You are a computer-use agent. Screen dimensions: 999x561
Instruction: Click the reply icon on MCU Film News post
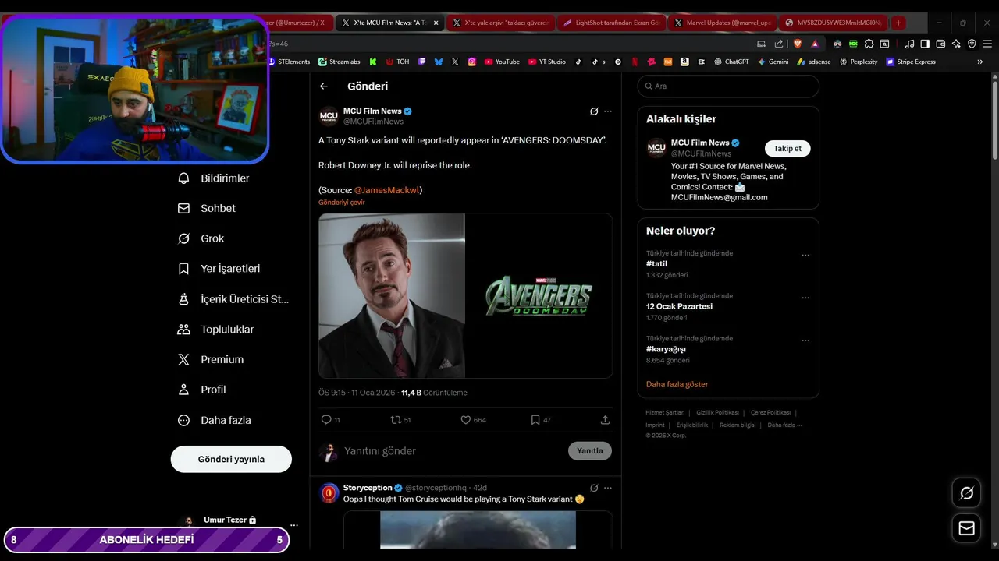(326, 420)
